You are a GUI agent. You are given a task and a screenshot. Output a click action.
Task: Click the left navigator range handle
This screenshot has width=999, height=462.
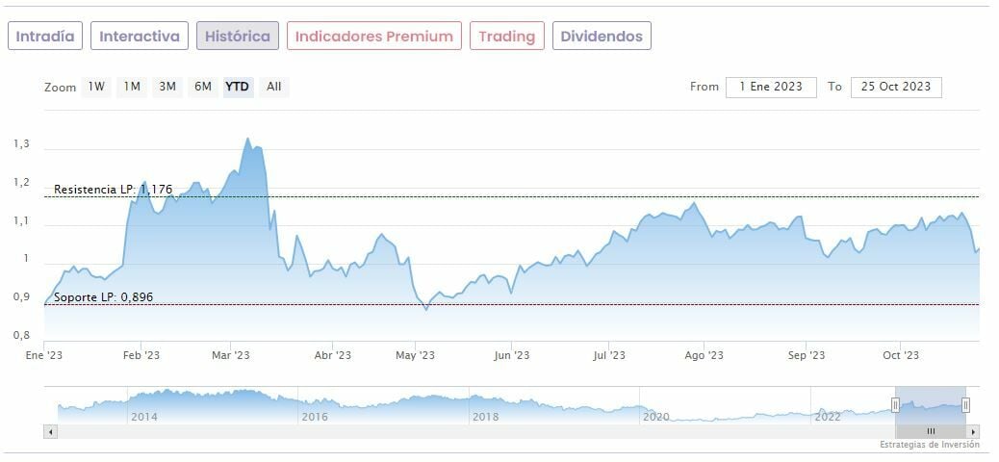click(896, 405)
